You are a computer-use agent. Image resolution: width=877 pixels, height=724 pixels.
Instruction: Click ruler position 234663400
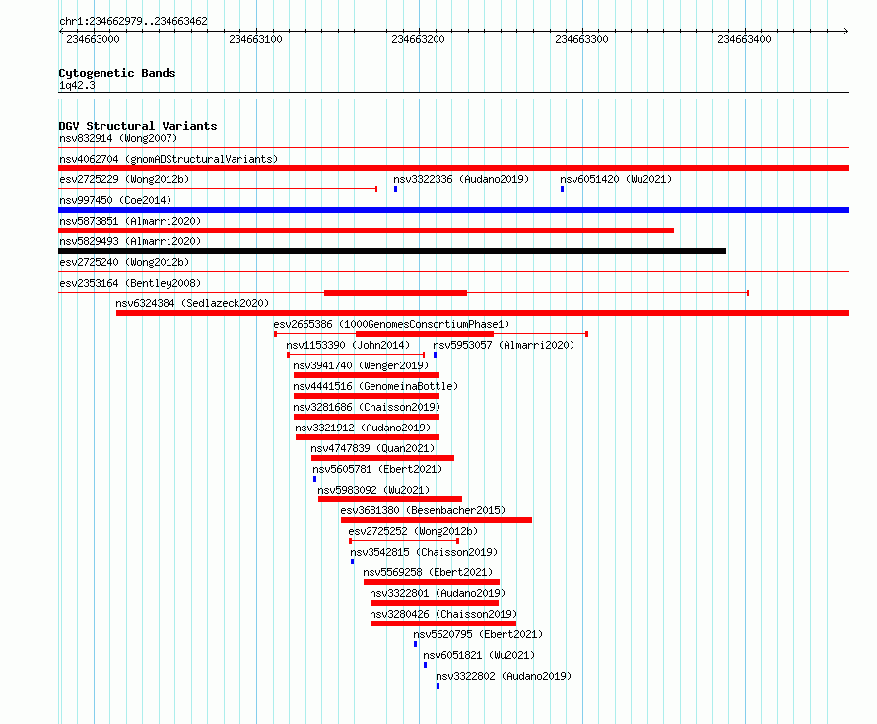744,39
